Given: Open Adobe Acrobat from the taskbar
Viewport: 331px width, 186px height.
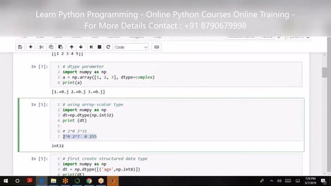Looking at the screenshot, I should coord(29,181).
